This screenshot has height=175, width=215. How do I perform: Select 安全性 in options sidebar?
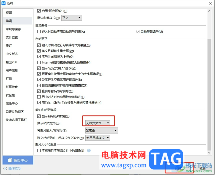coord(18,95)
